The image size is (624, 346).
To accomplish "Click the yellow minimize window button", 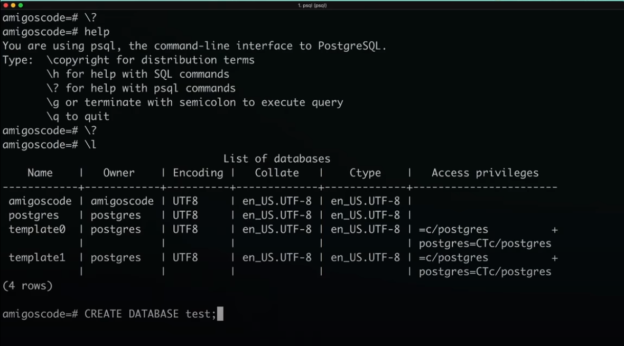I will [13, 5].
